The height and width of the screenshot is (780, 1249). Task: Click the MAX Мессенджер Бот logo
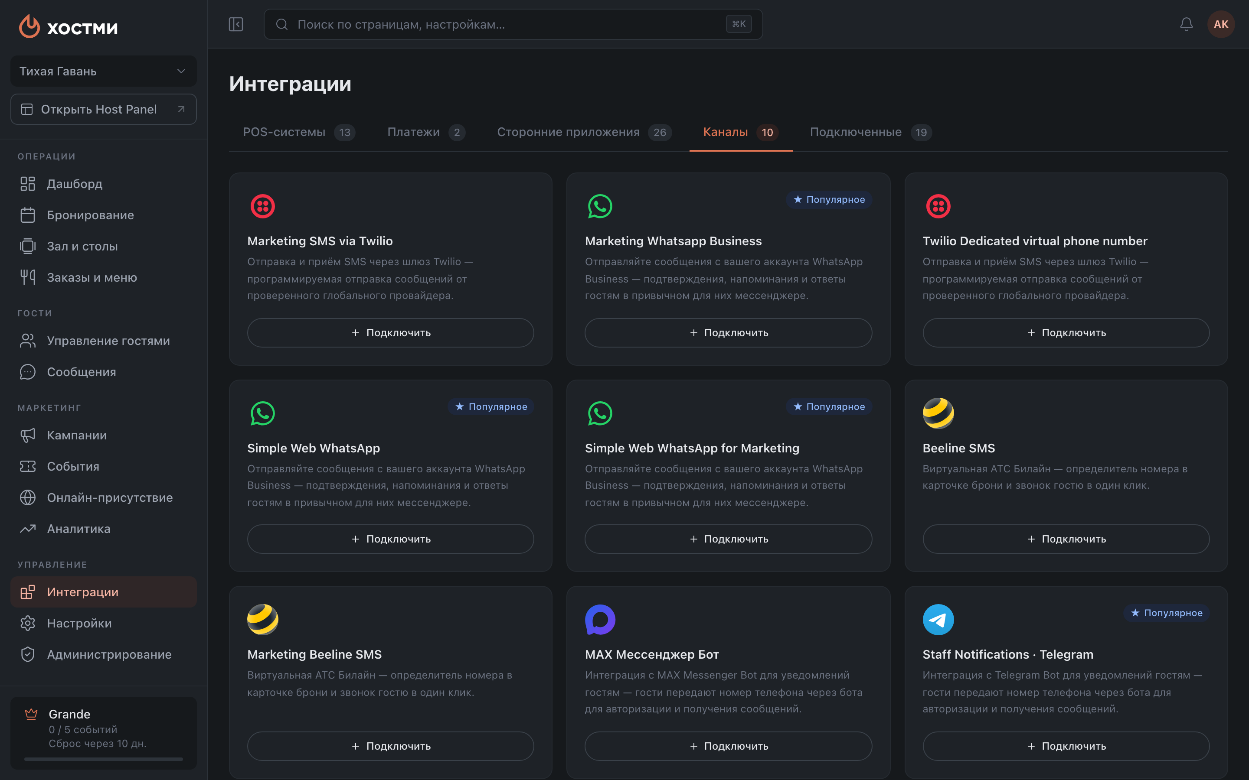(600, 620)
